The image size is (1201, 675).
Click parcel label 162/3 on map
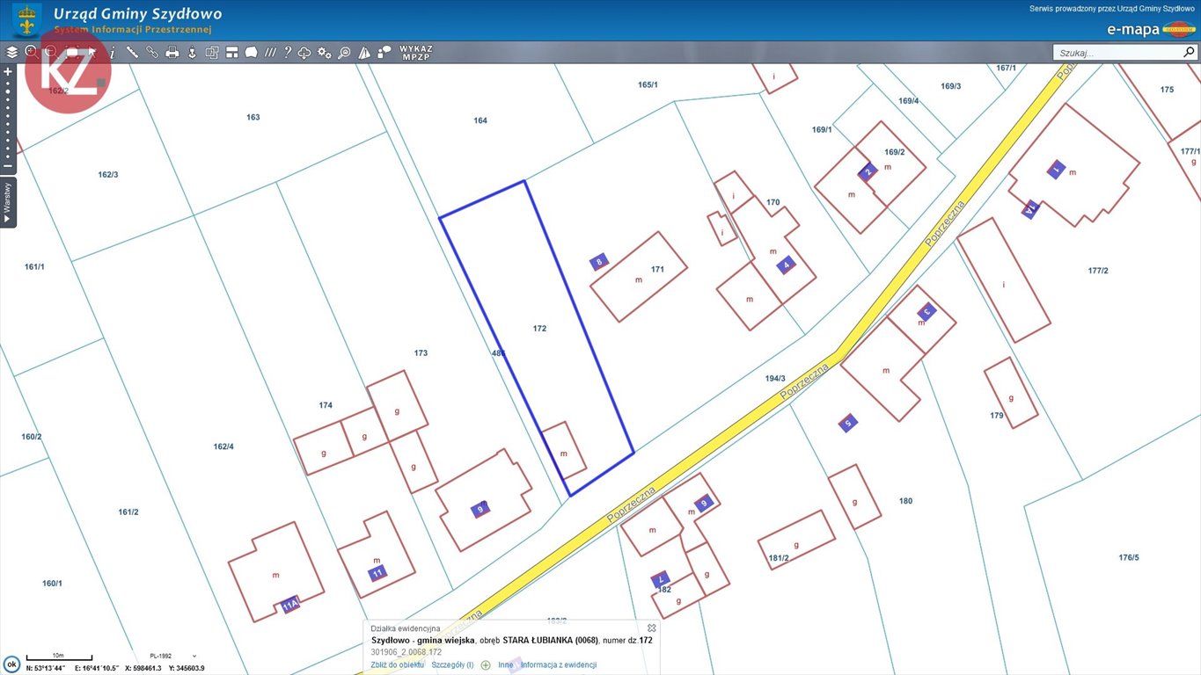point(107,175)
